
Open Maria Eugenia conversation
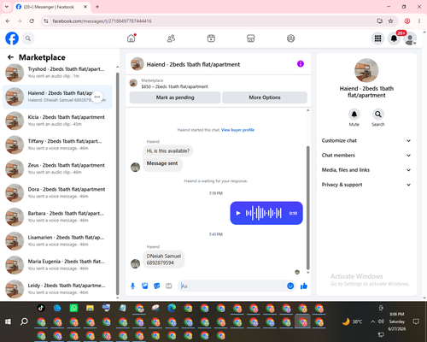tap(57, 265)
